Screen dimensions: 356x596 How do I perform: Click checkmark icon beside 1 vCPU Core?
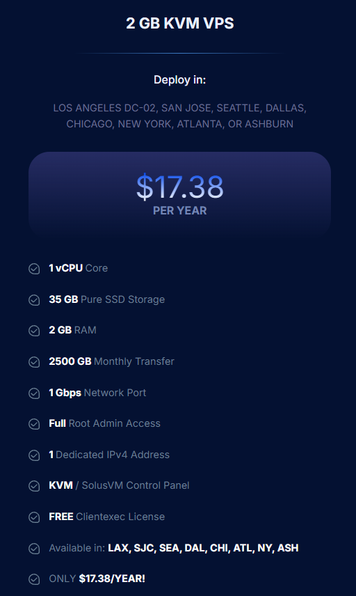(34, 269)
